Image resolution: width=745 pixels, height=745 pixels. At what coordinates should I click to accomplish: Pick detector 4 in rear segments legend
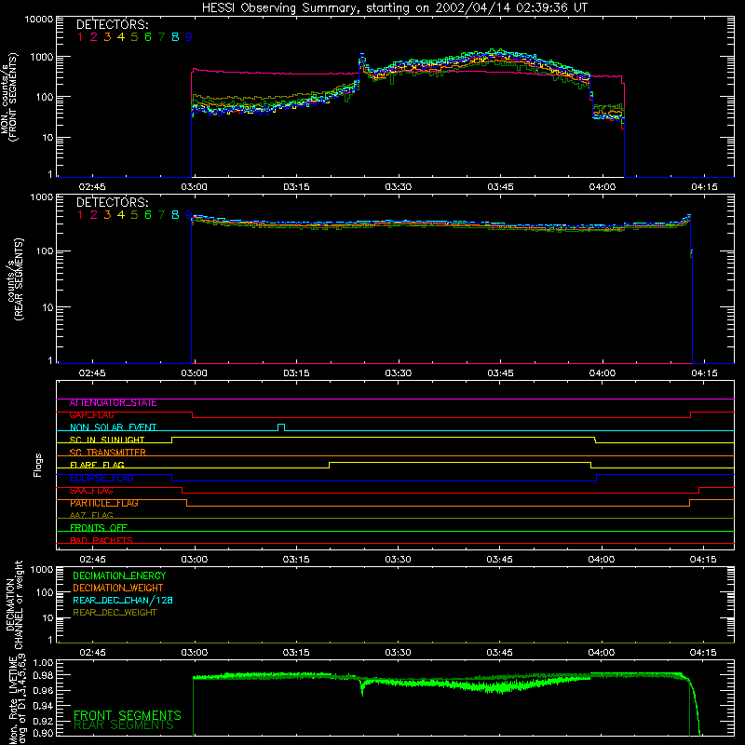pyautogui.click(x=121, y=215)
